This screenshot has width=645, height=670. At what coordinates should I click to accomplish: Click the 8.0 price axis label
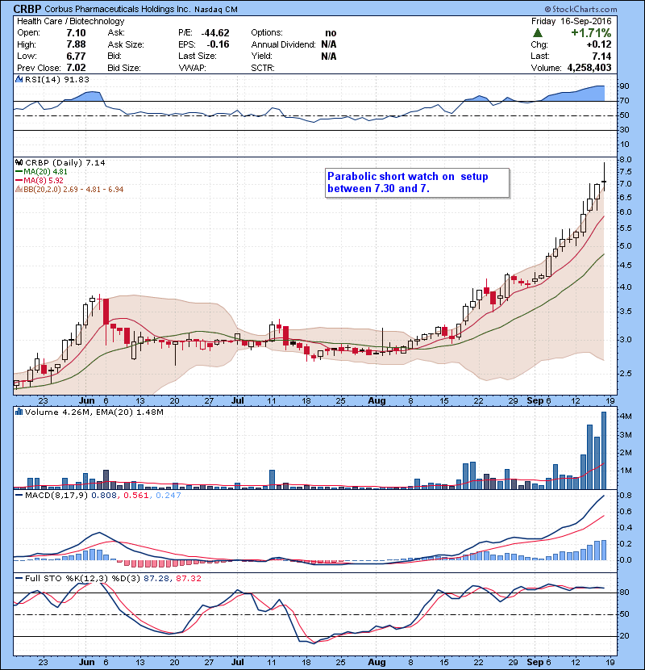[x=626, y=160]
